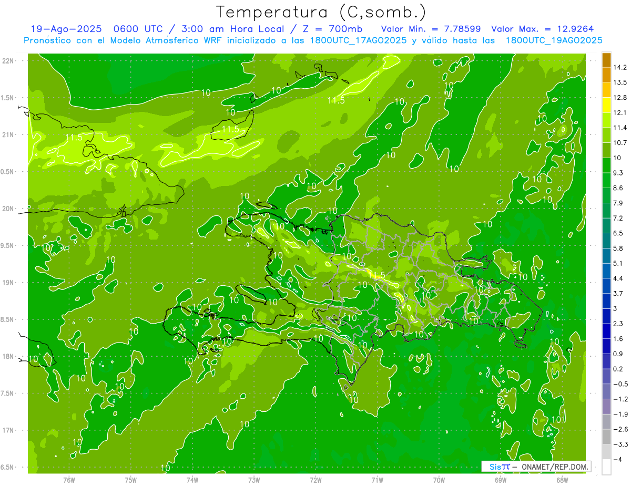The width and height of the screenshot is (631, 487).
Task: Click the 8.6 color scale value
Action: tap(618, 188)
